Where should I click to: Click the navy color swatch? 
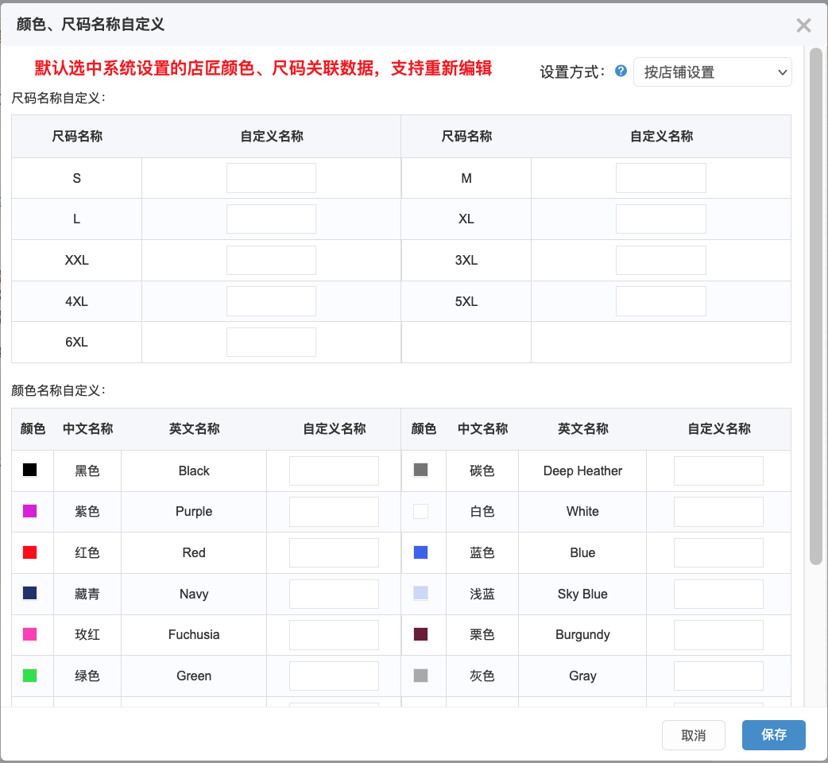[x=29, y=593]
